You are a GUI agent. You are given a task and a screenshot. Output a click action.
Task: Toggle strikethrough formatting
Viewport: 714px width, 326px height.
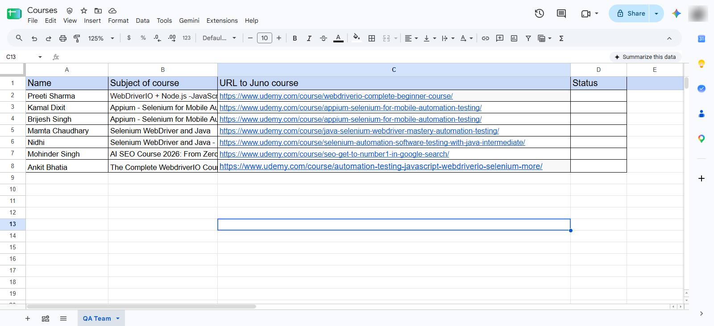(x=324, y=38)
